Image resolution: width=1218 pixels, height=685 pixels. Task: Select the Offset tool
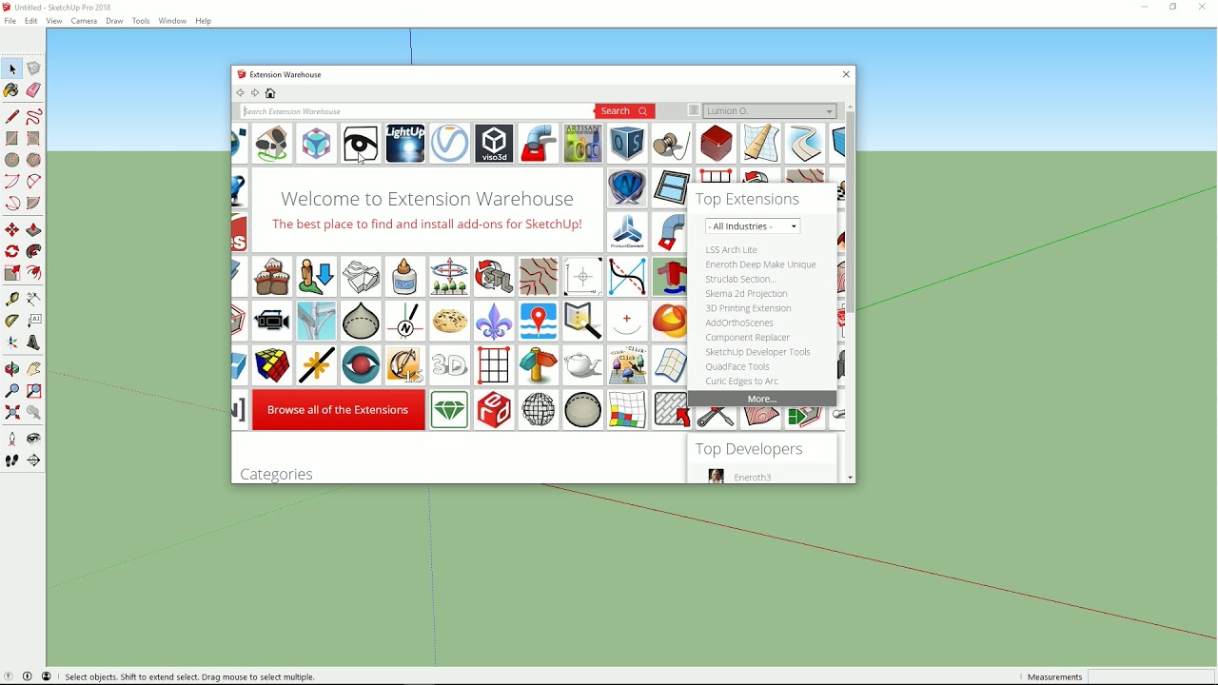[34, 273]
